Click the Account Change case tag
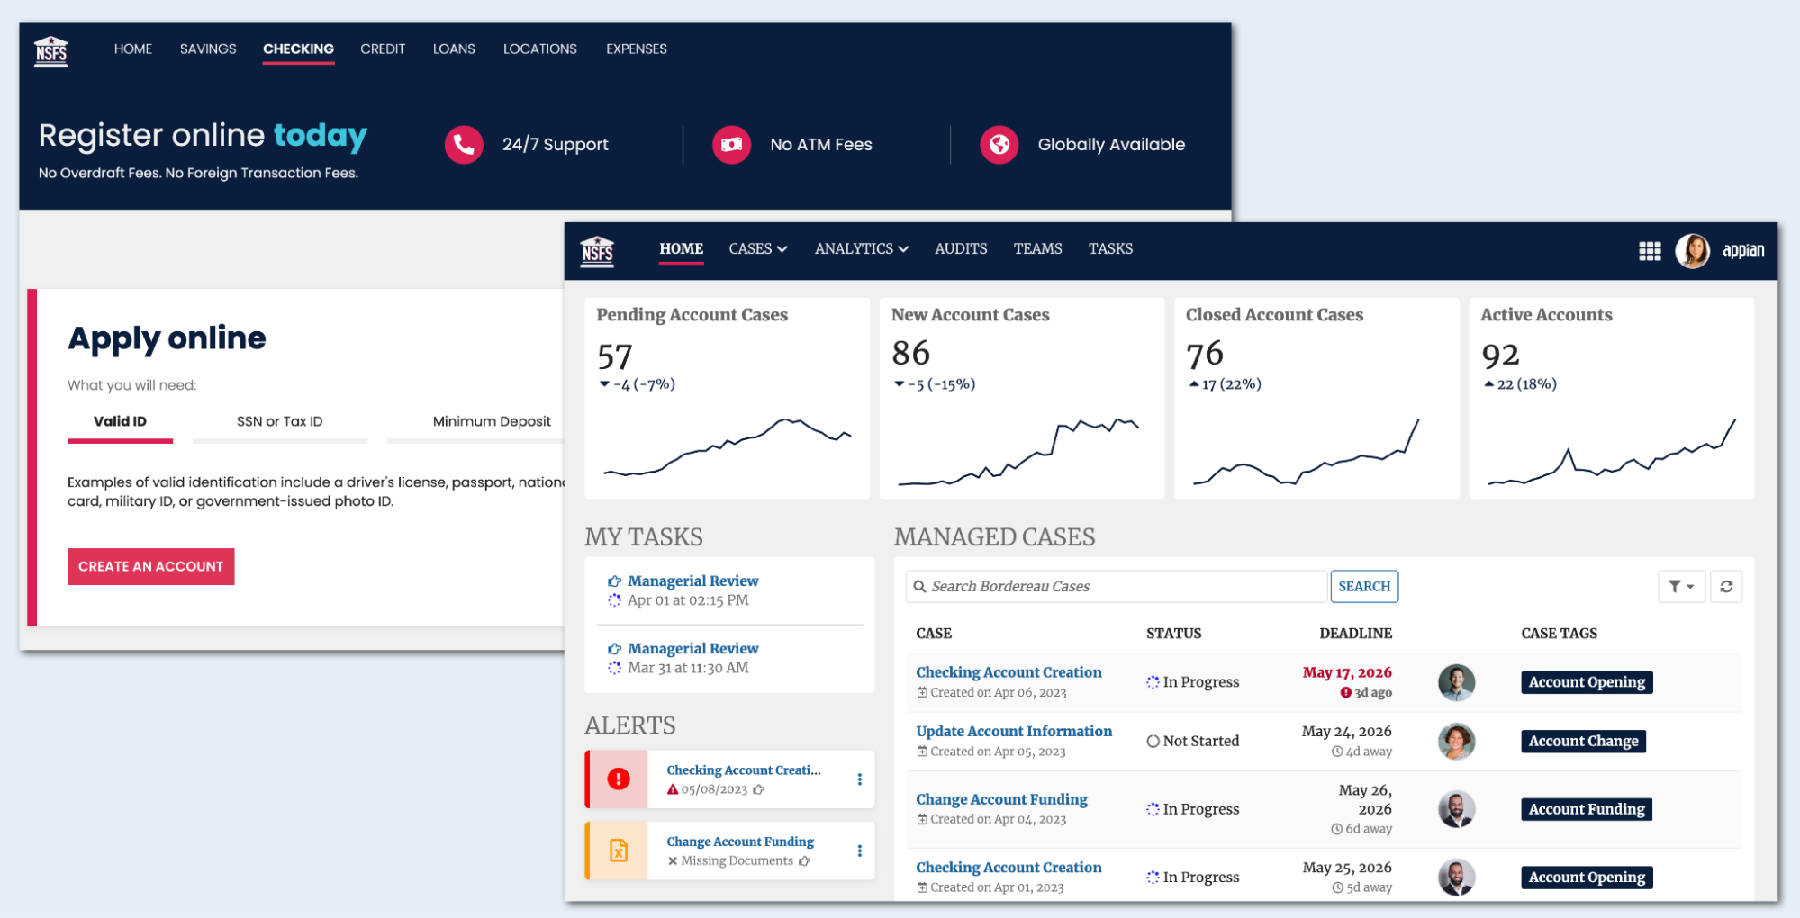This screenshot has height=918, width=1800. click(x=1583, y=742)
